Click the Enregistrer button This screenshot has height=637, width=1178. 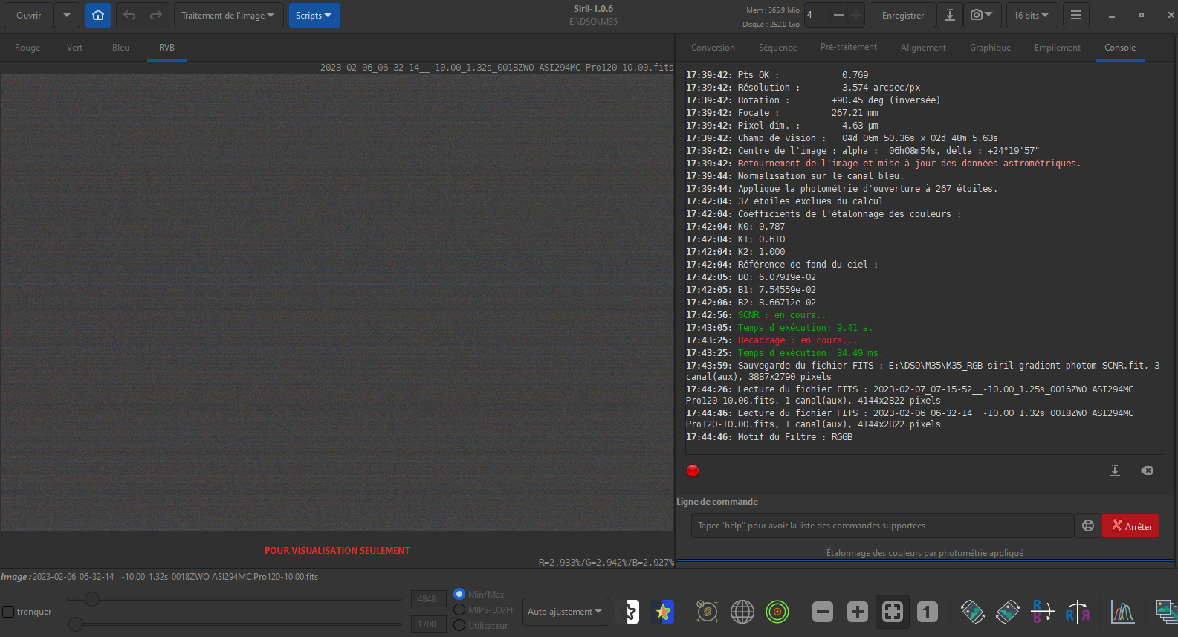click(x=902, y=15)
